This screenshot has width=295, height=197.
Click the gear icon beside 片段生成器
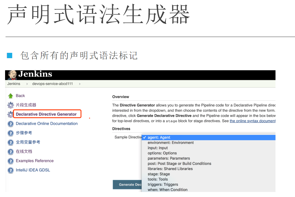[x=10, y=105]
